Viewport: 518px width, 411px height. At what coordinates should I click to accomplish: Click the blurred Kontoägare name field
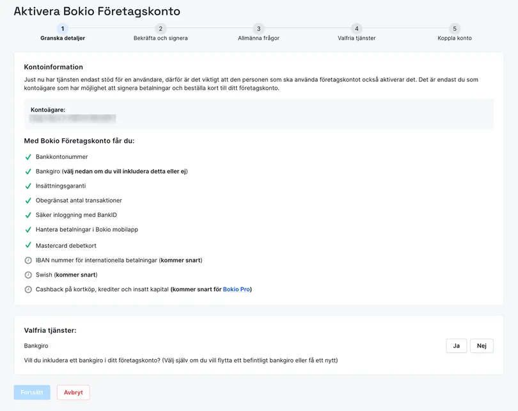click(72, 118)
